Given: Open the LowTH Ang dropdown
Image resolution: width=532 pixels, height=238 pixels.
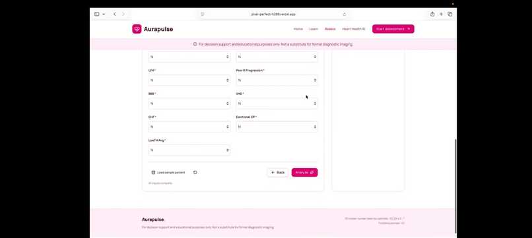Looking at the screenshot, I should 189,150.
